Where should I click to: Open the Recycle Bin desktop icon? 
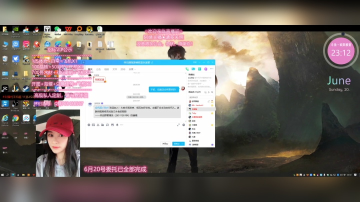click(x=5, y=60)
